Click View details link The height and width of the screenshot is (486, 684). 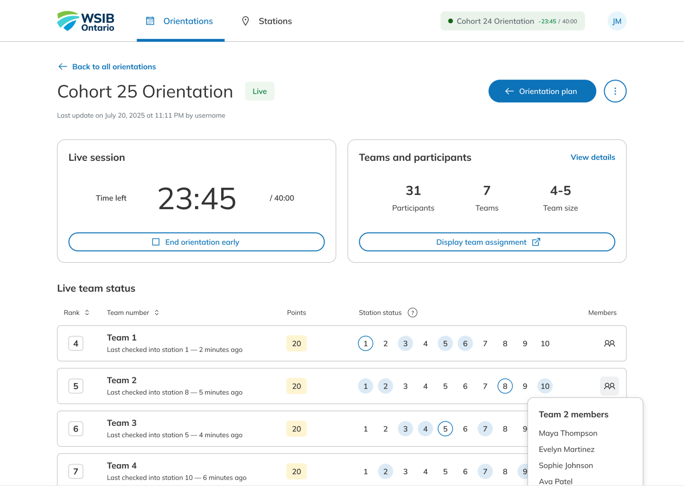tap(592, 157)
